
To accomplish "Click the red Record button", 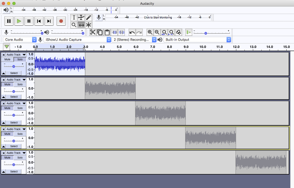I will [x=61, y=21].
